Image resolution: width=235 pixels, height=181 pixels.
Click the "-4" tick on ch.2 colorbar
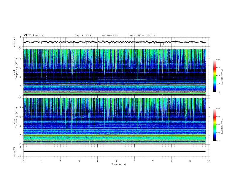pyautogui.click(x=219, y=117)
